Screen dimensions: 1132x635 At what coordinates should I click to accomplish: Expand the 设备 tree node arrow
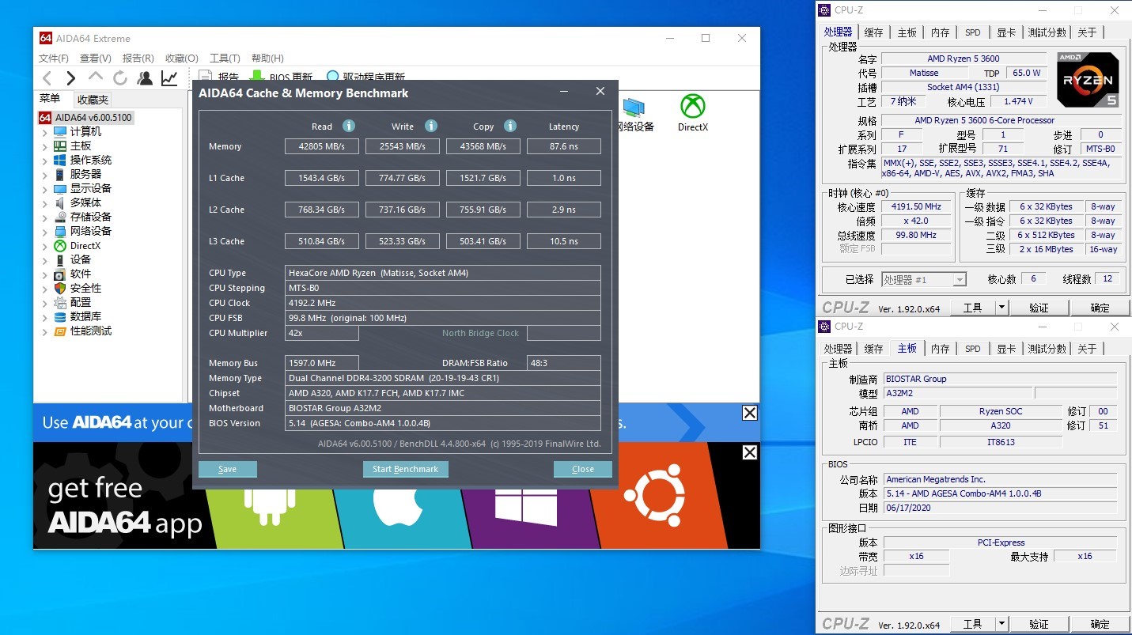(x=45, y=260)
